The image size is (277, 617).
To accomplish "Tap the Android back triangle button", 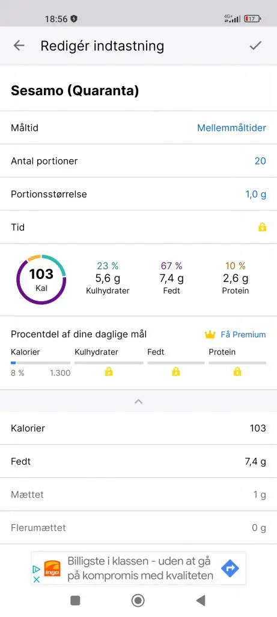I will pos(201,601).
